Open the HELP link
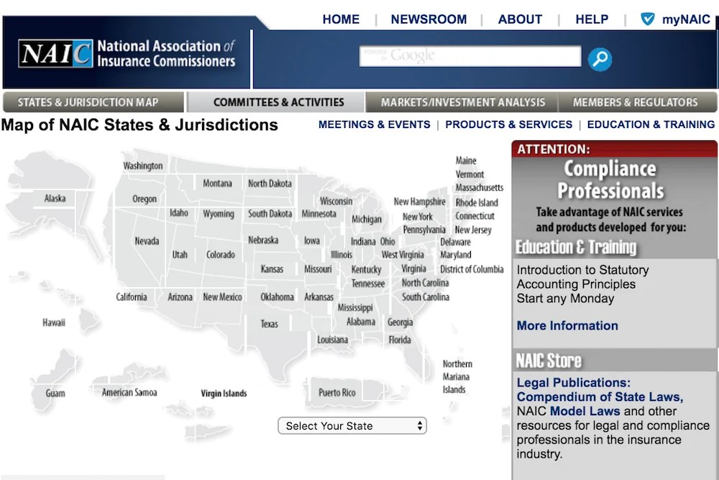The width and height of the screenshot is (719, 480). 592,19
